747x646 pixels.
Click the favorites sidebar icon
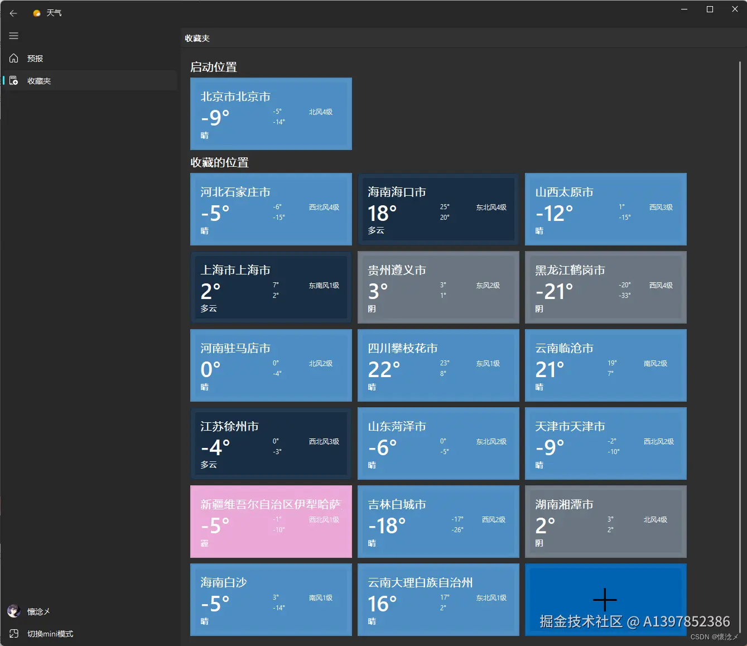tap(14, 80)
